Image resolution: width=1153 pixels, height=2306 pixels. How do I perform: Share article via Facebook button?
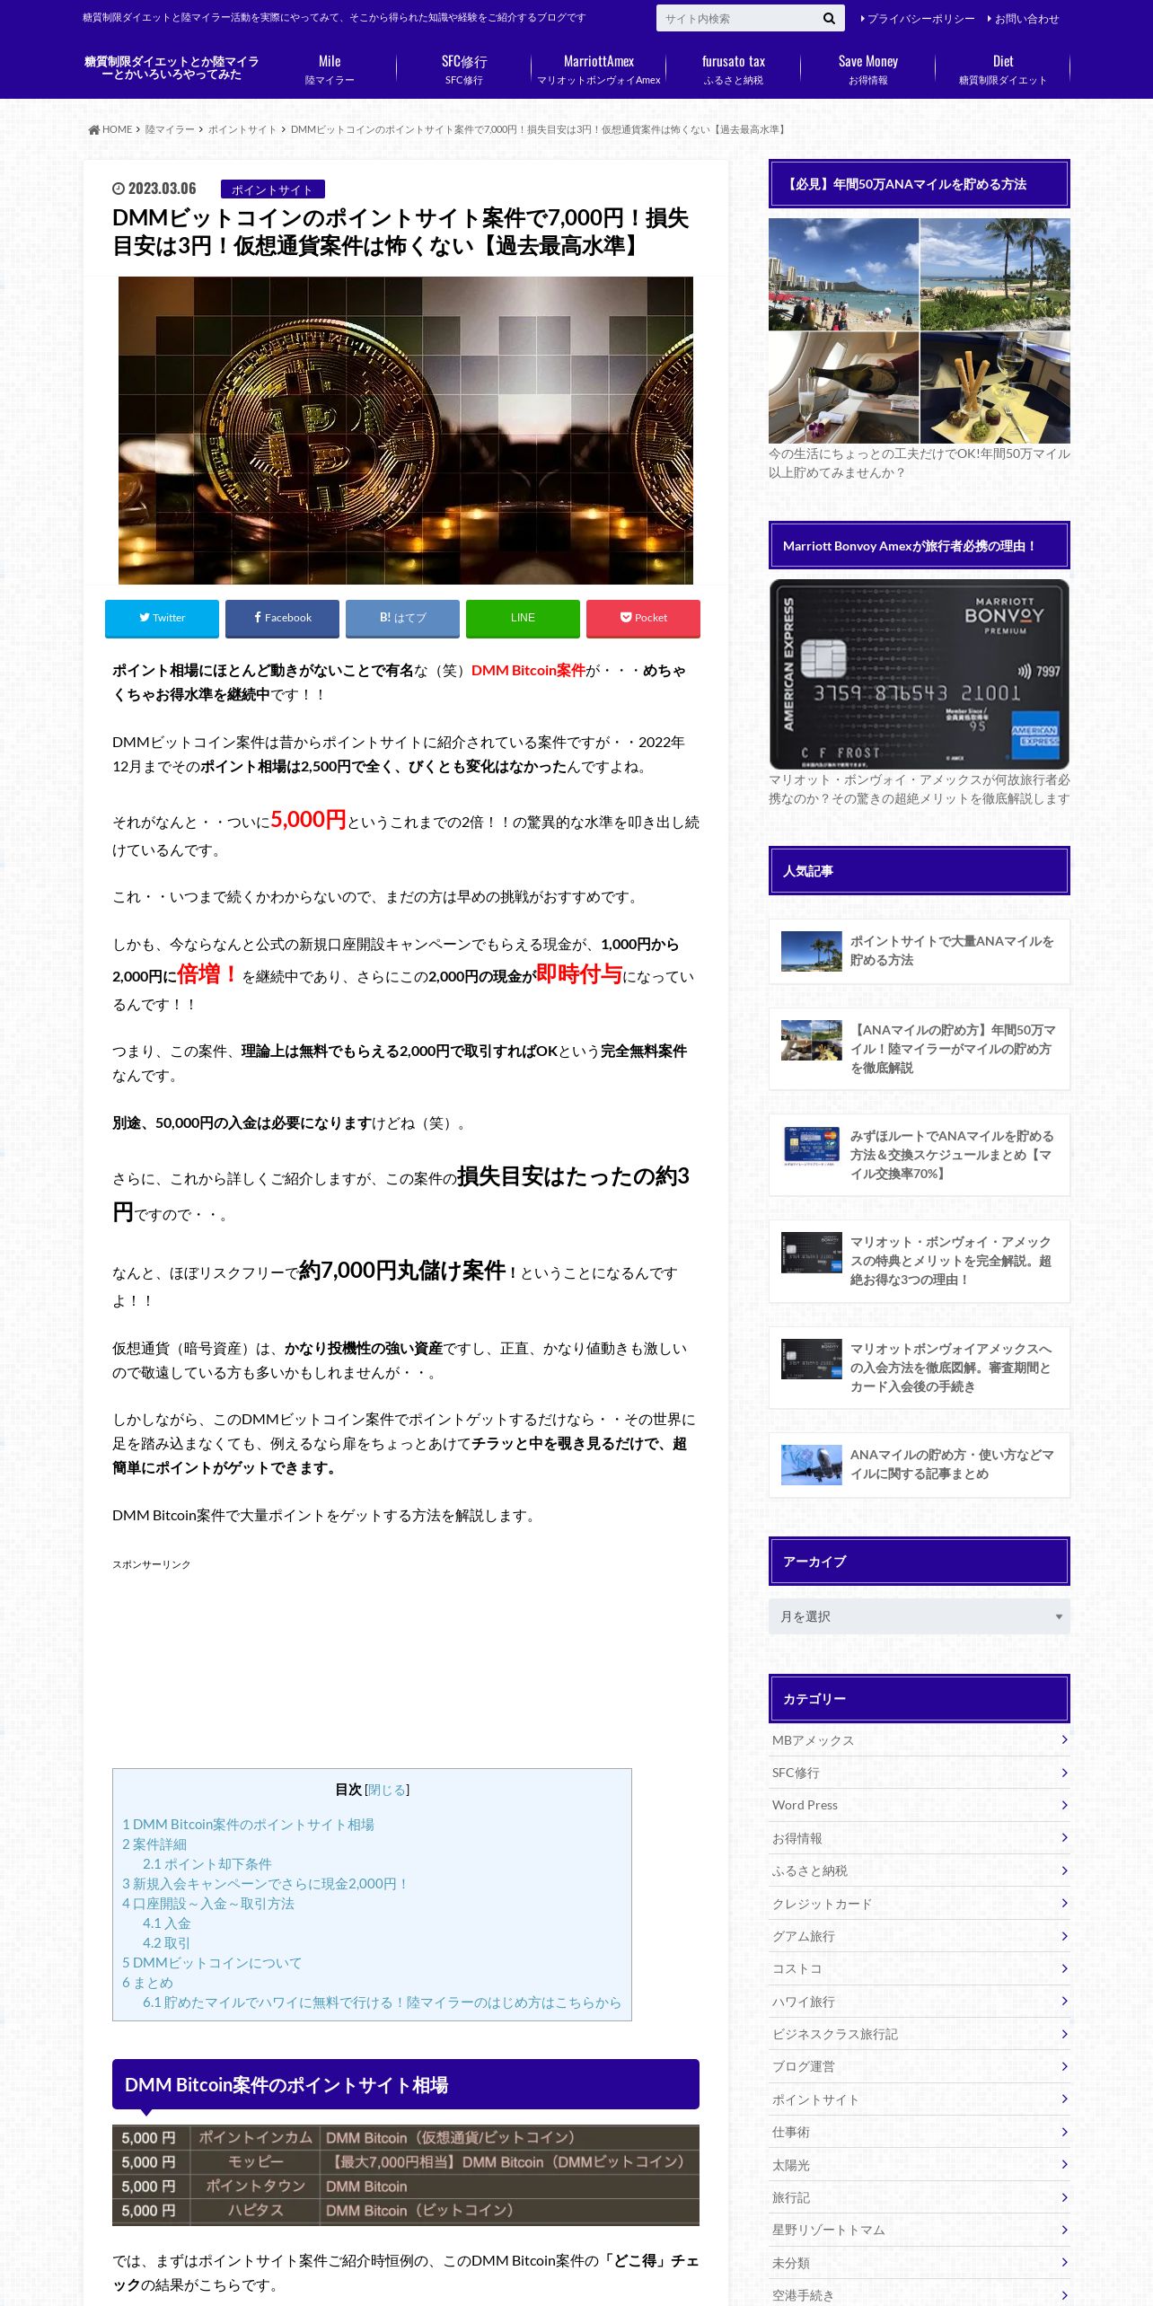click(x=282, y=618)
